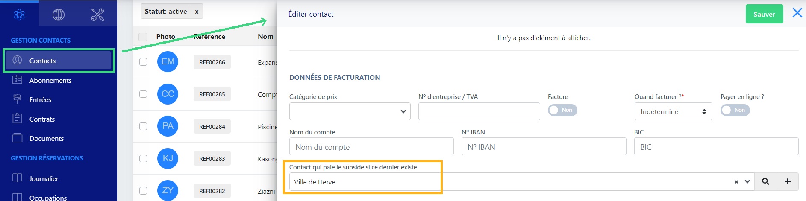Open the Quand facturer dropdown
The width and height of the screenshot is (806, 201).
coord(673,111)
